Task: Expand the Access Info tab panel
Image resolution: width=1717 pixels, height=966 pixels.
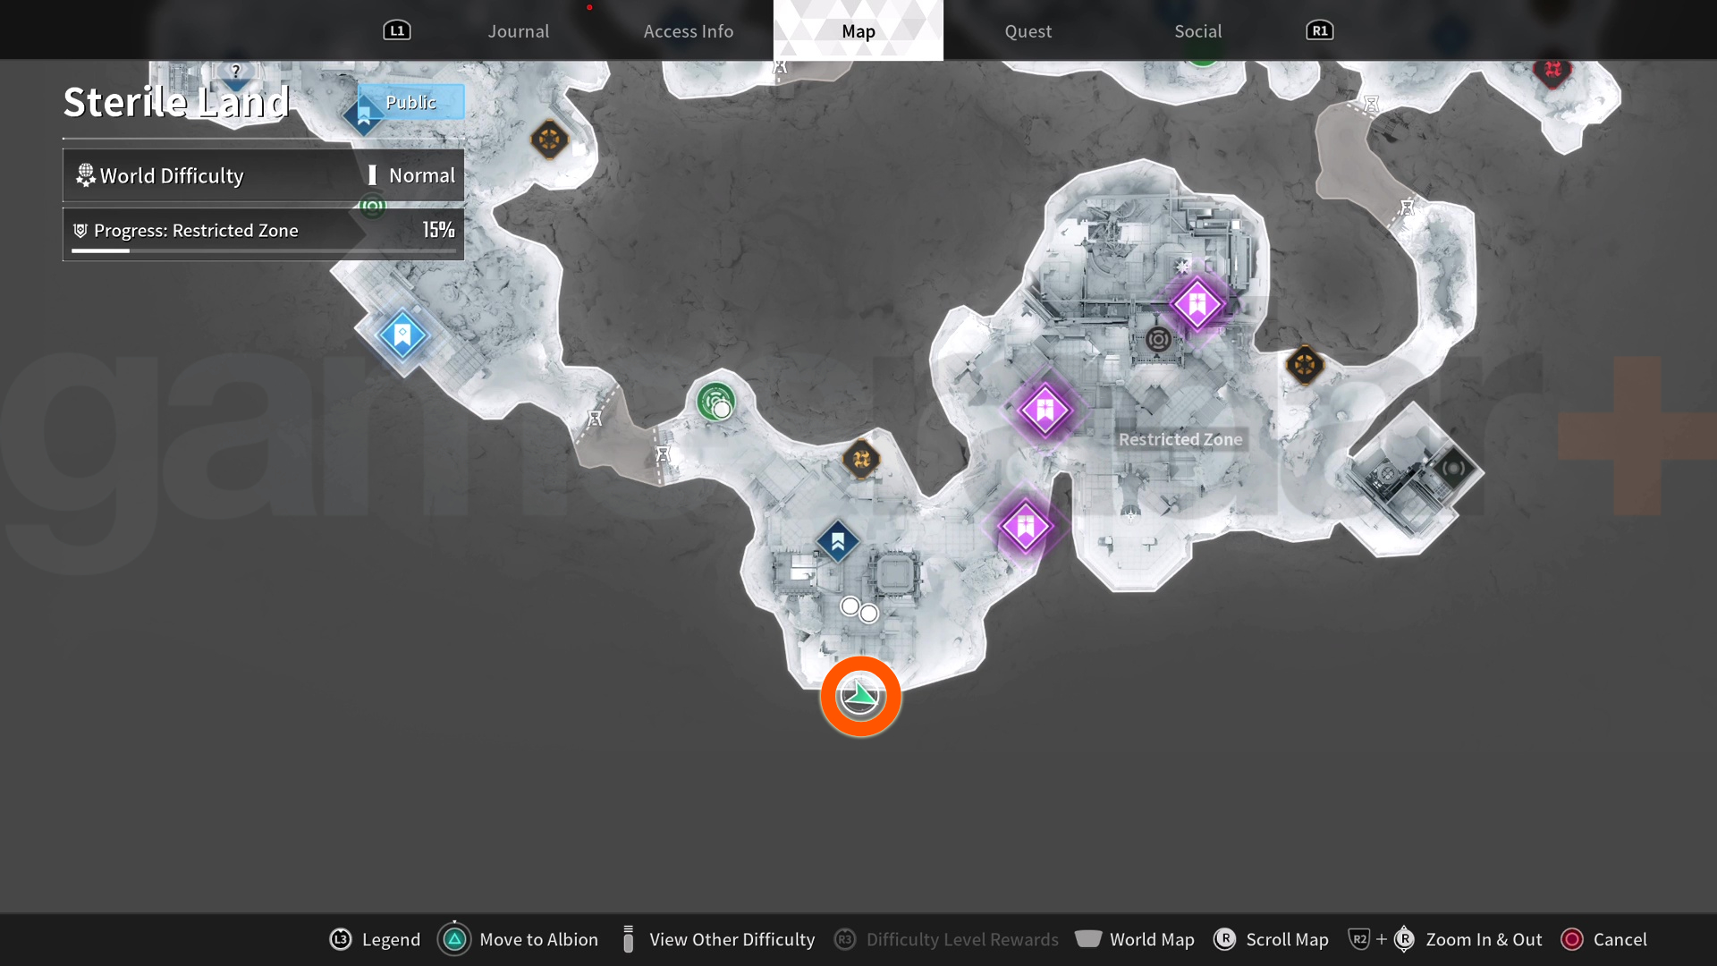Action: (689, 30)
